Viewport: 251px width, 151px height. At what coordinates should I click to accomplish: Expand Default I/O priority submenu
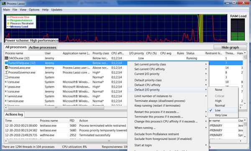pos(168,90)
